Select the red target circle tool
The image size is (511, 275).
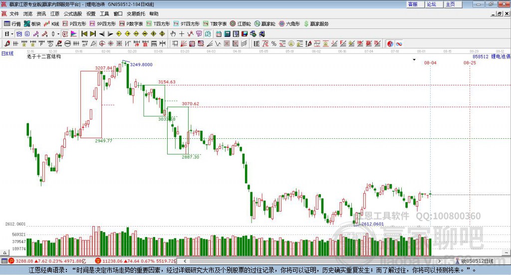coord(102,43)
